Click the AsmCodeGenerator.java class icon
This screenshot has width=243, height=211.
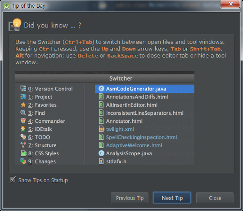point(101,89)
